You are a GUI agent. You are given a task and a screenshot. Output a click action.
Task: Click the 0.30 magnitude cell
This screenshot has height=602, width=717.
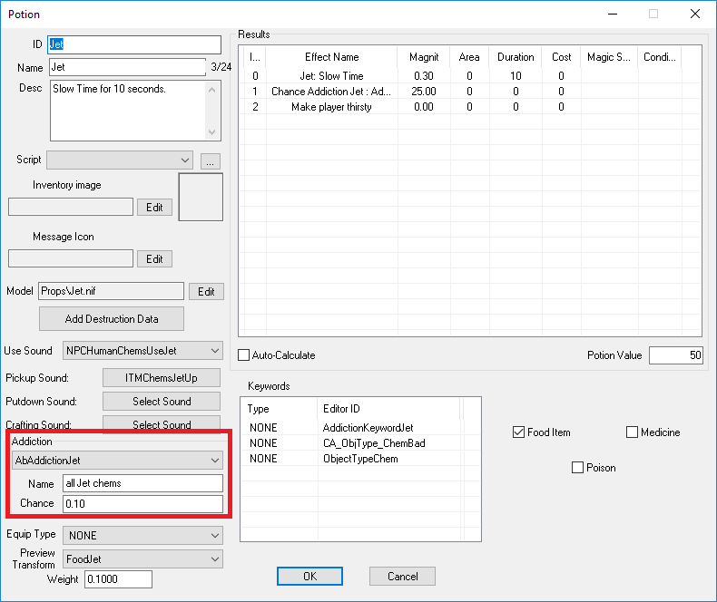pos(424,76)
